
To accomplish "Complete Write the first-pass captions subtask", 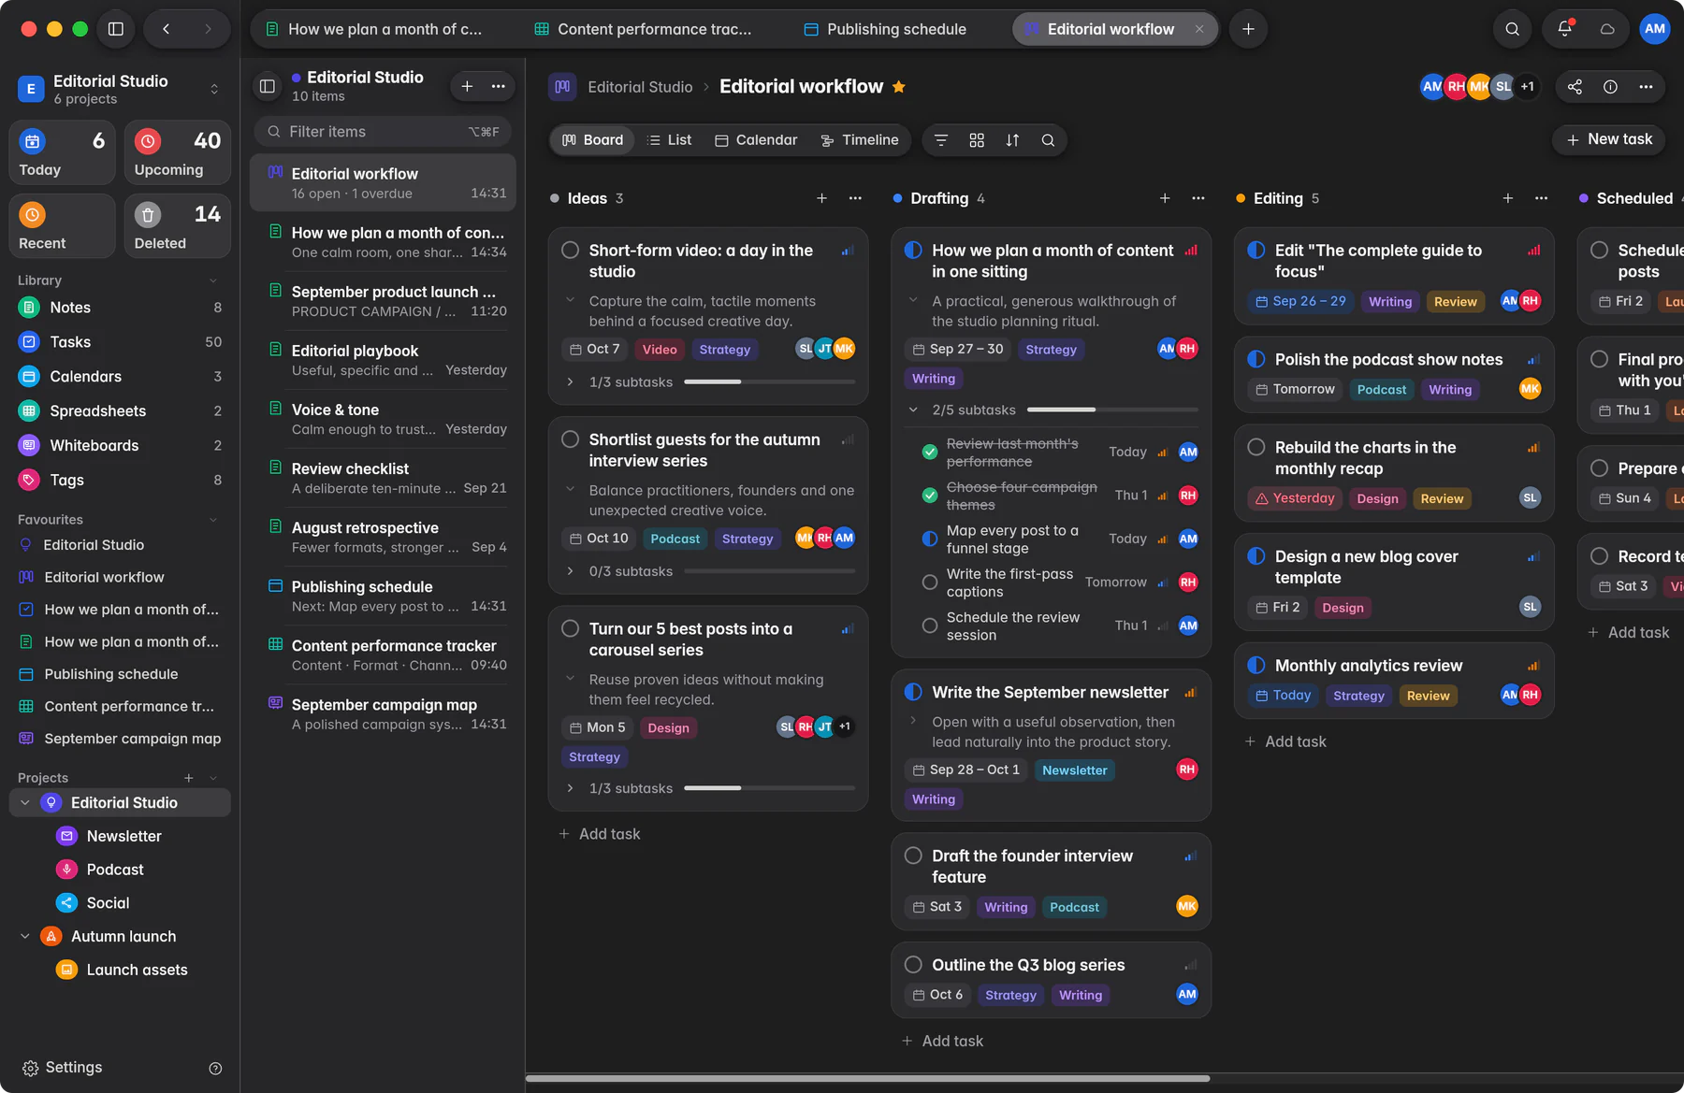I will [x=929, y=582].
